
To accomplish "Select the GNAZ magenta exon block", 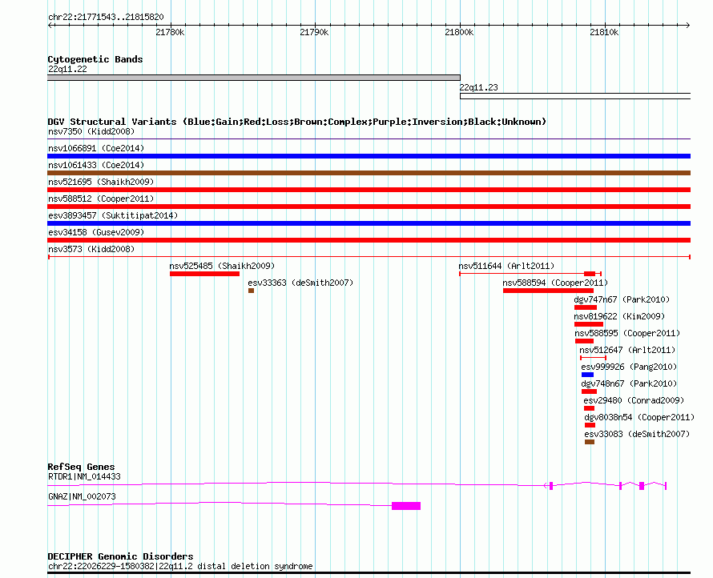I will click(406, 506).
